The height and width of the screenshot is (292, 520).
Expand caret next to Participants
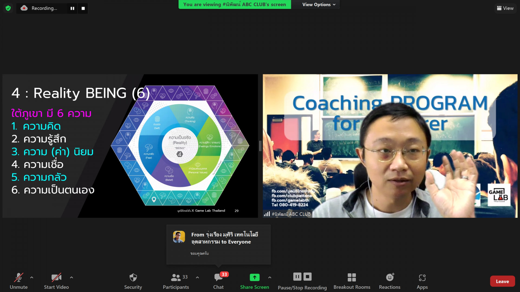[197, 277]
